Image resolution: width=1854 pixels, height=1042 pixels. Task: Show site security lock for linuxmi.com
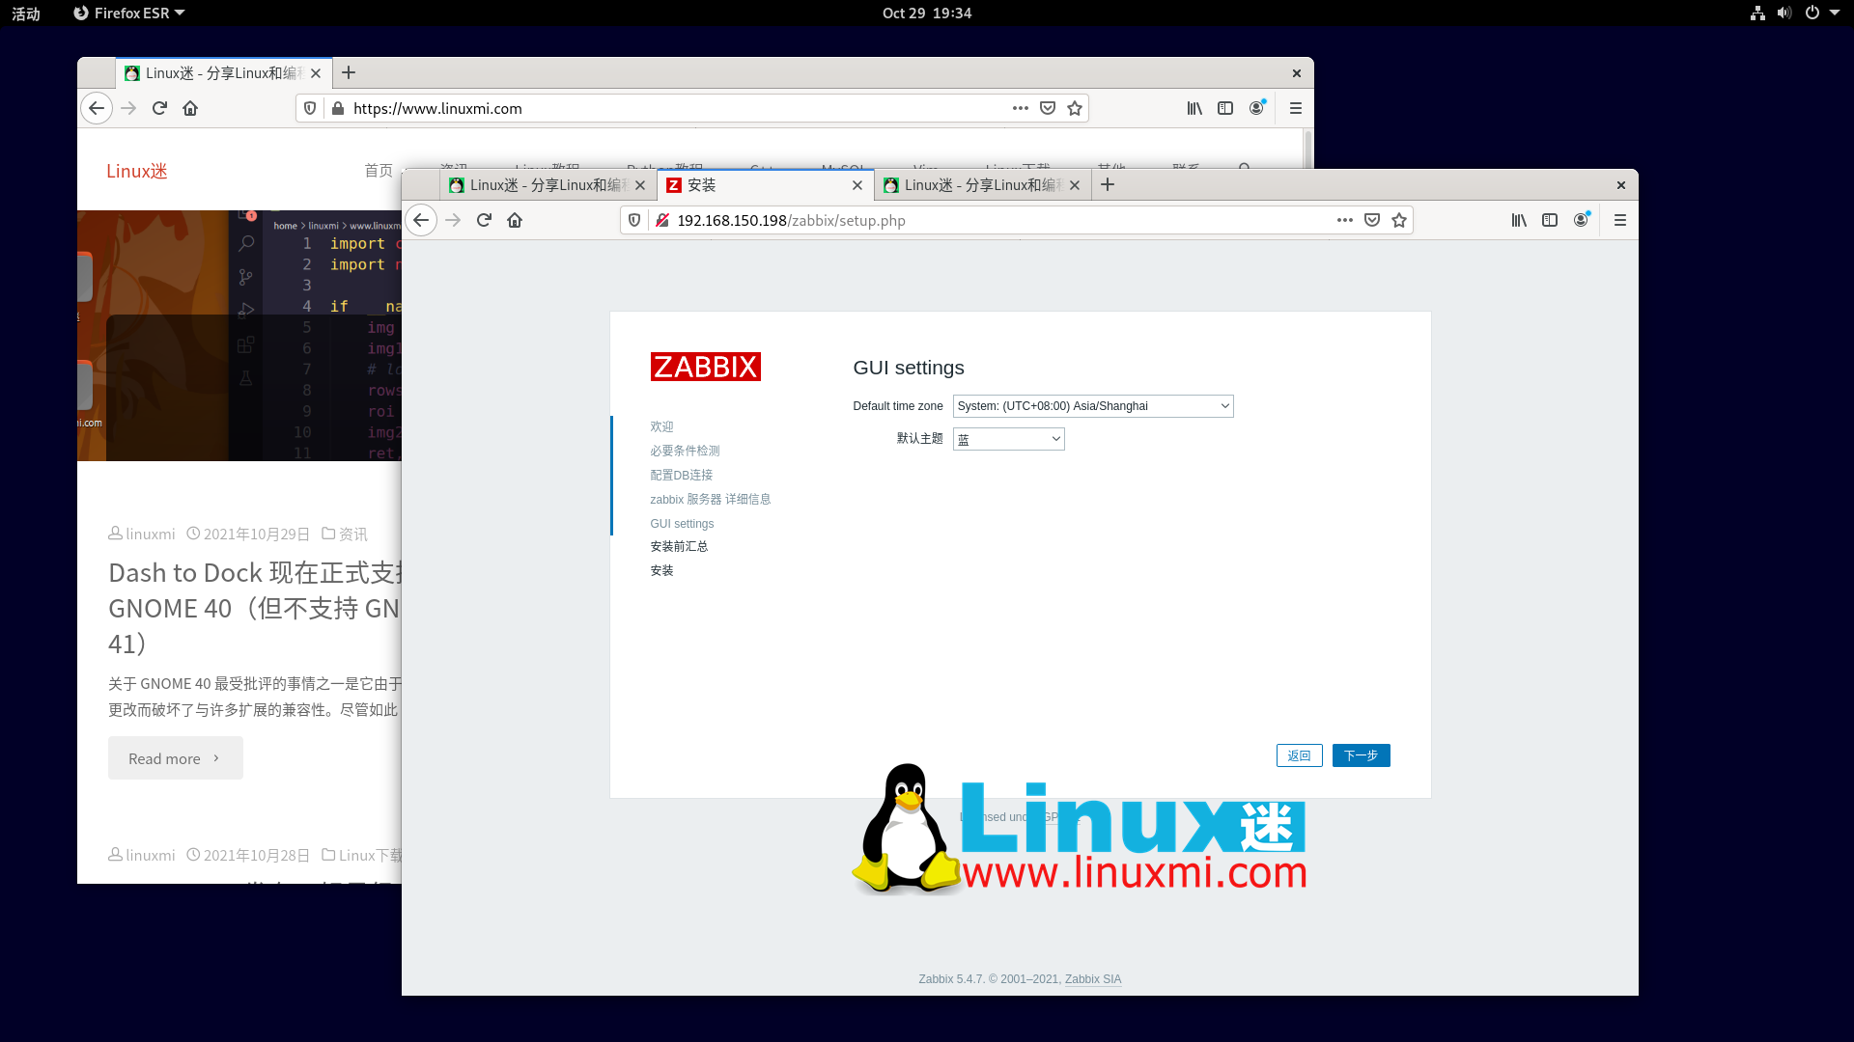338,108
